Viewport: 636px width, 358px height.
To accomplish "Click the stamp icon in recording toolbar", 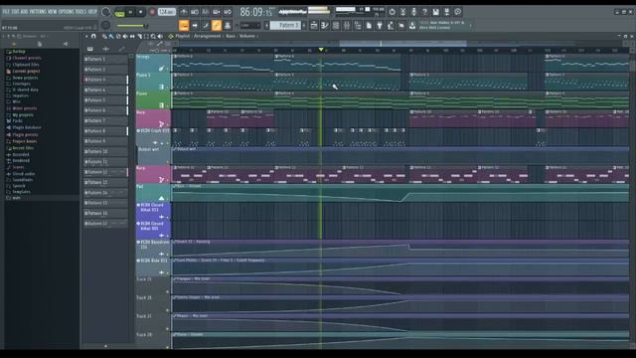I will [228, 26].
